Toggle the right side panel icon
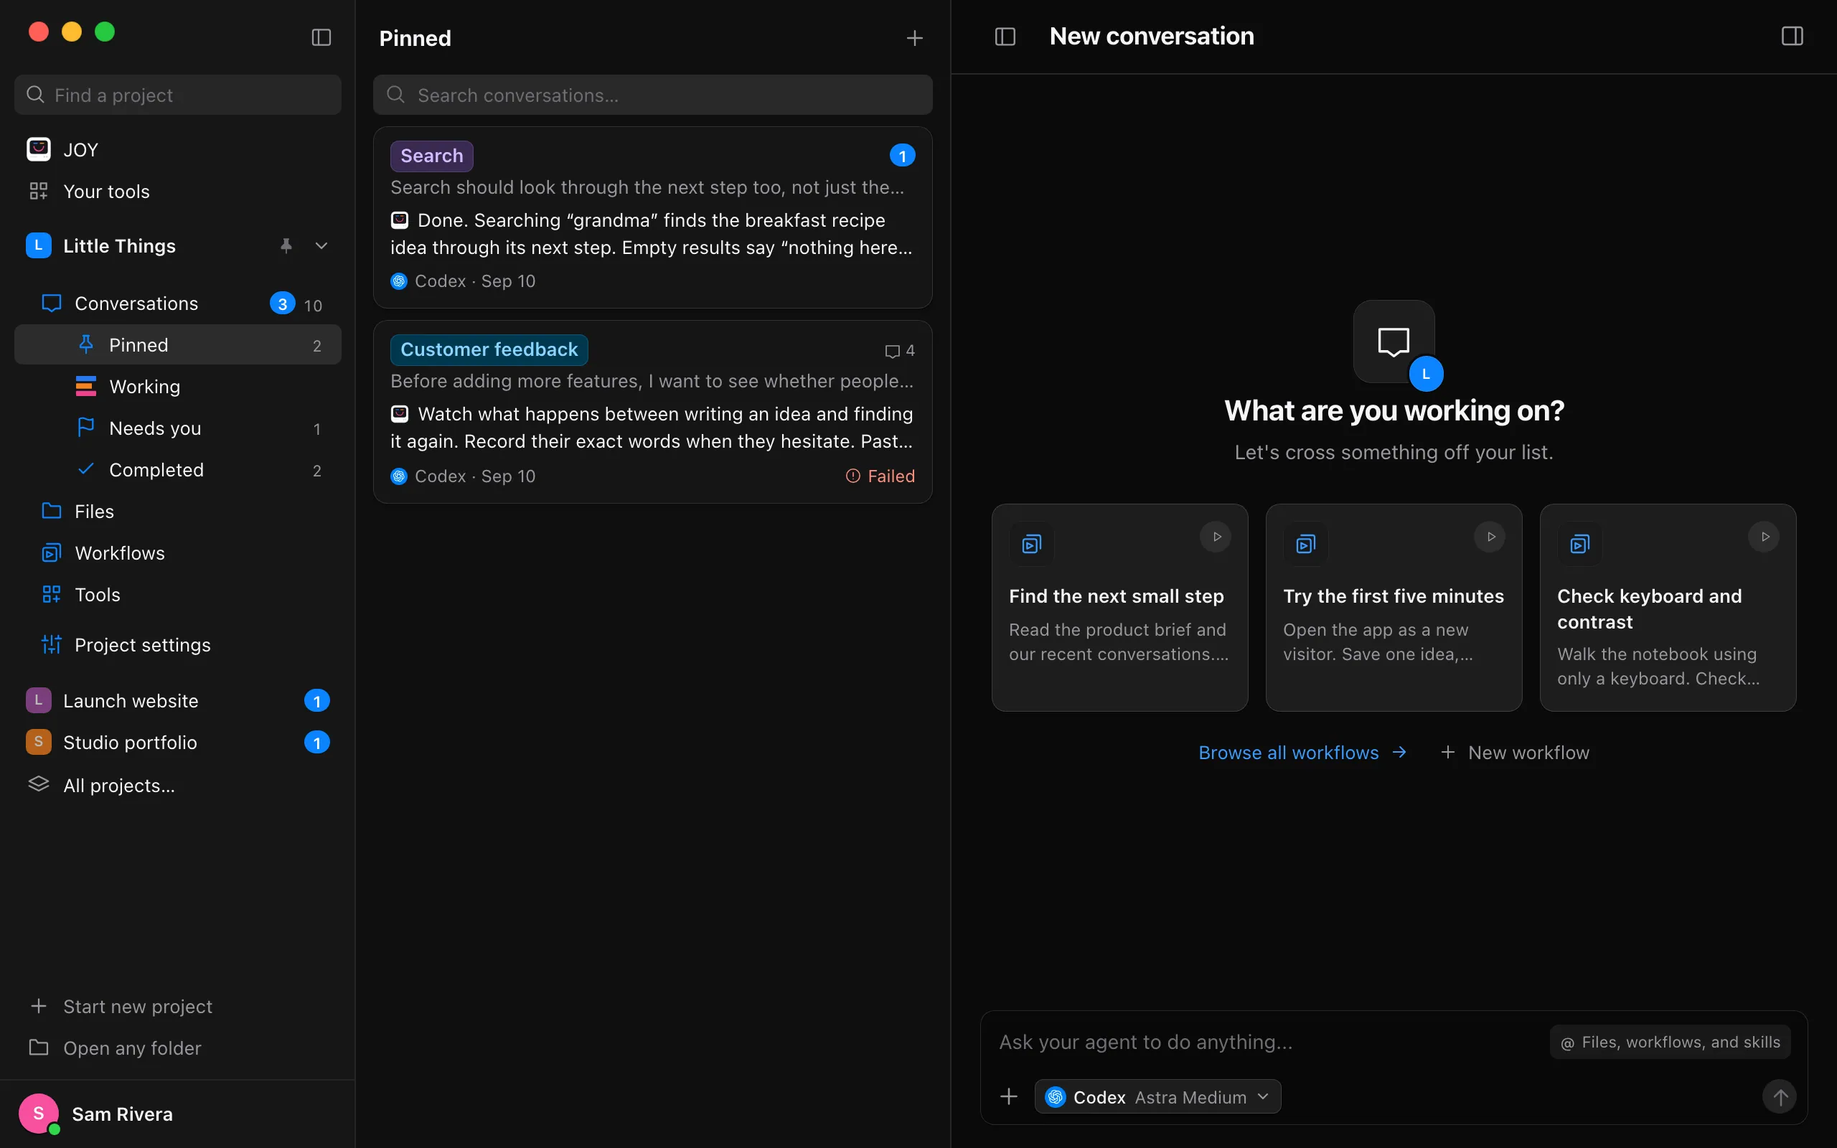This screenshot has height=1148, width=1837. coord(1793,37)
